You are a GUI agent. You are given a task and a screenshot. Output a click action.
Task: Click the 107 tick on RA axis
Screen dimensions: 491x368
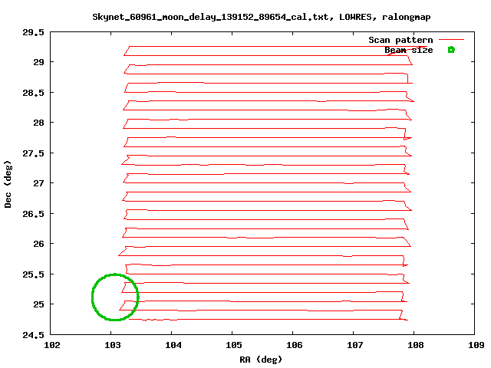[354, 345]
